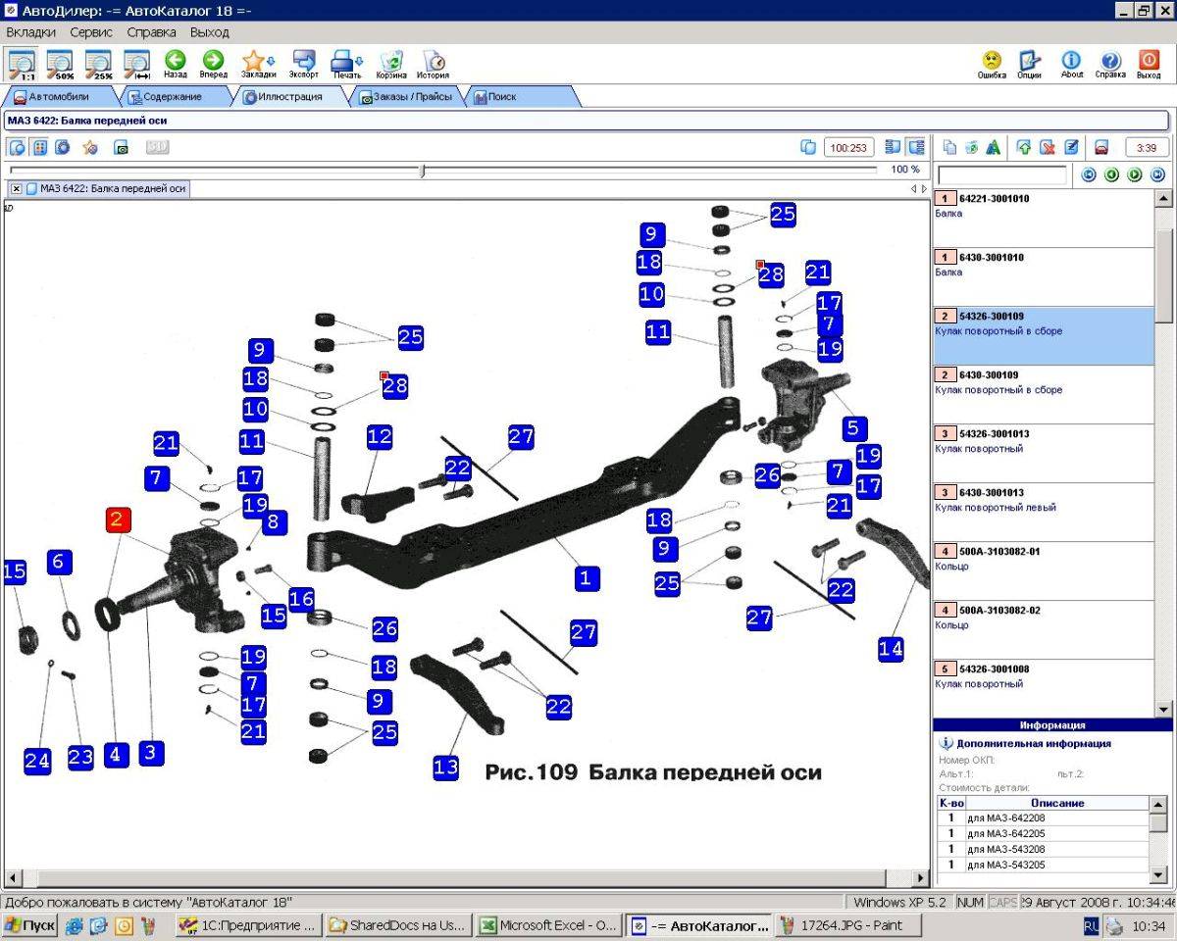Go to next record green button
Image resolution: width=1177 pixels, height=941 pixels.
click(1135, 174)
